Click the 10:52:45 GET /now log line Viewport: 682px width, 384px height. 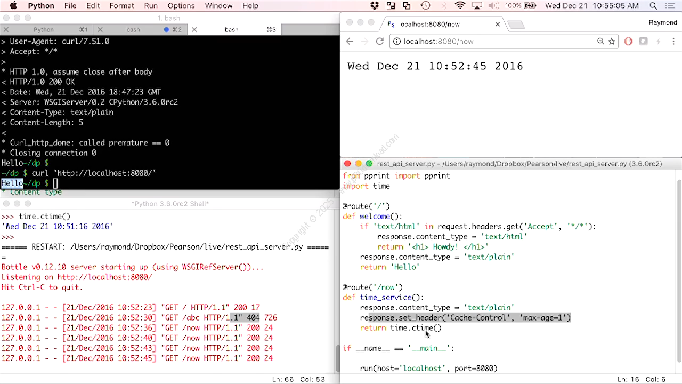point(137,358)
